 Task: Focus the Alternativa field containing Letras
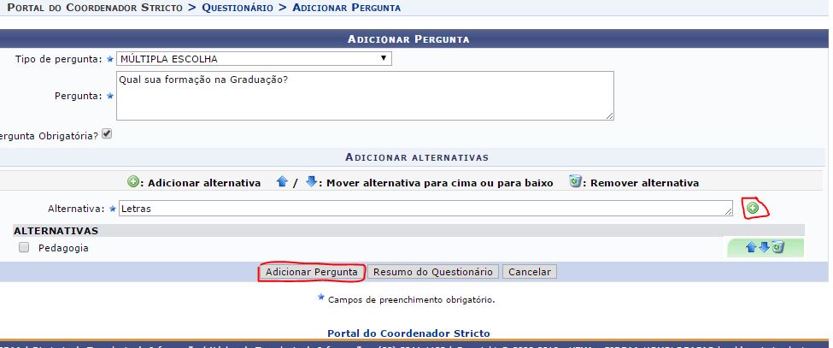point(425,208)
